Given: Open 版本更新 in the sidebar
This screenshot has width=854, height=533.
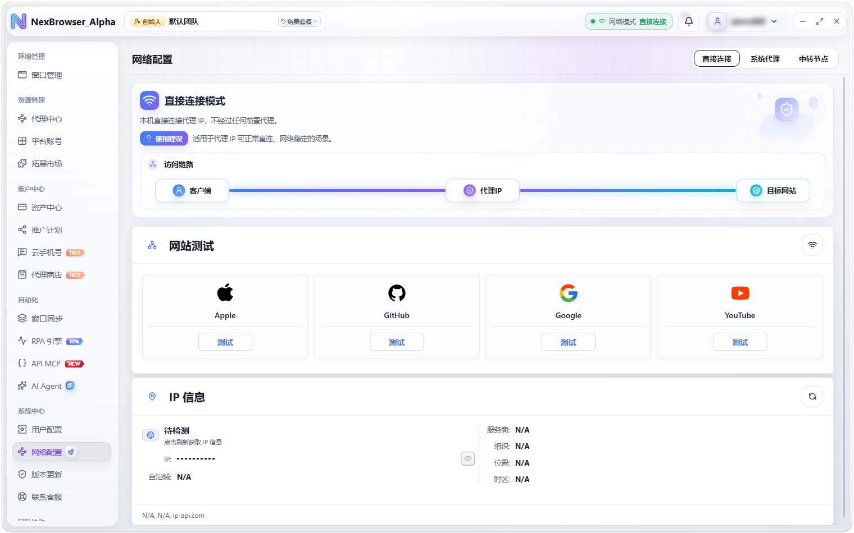Looking at the screenshot, I should pos(62,474).
